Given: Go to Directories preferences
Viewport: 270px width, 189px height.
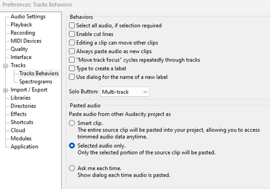Looking at the screenshot, I should click(23, 106).
